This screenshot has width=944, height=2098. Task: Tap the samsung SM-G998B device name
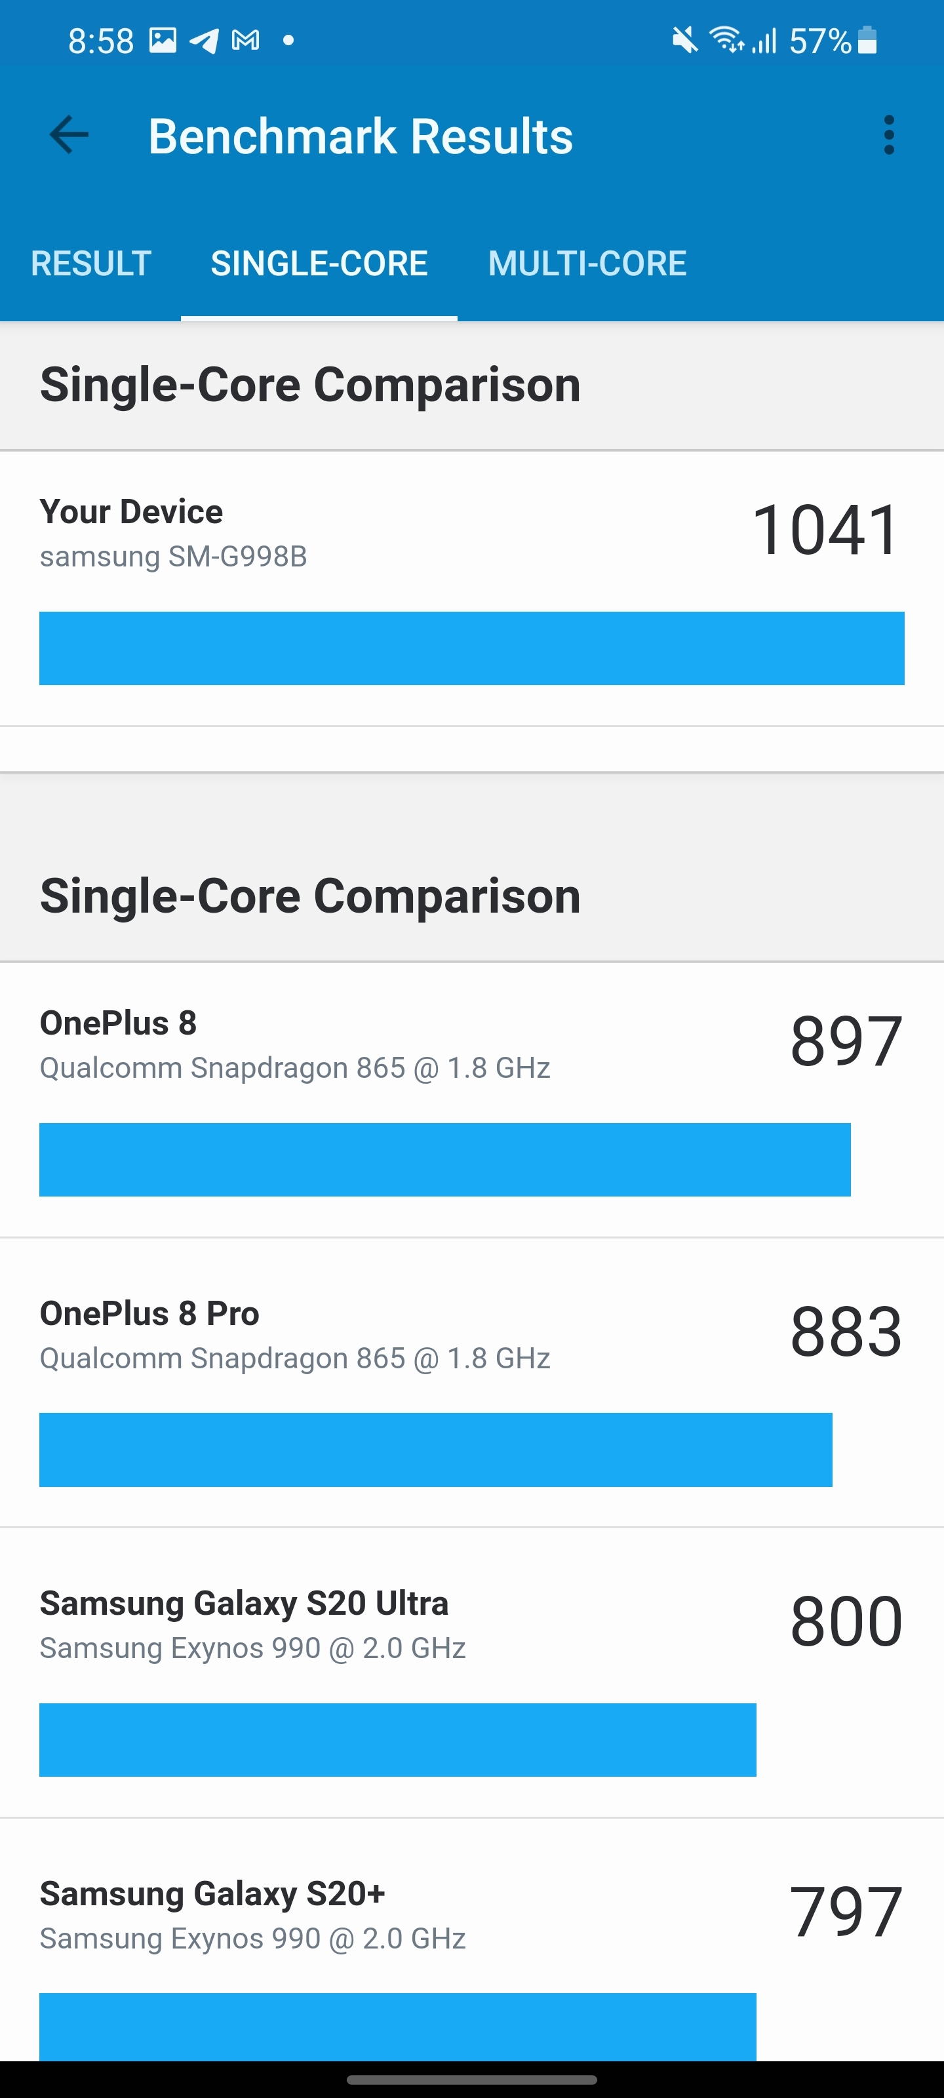(x=172, y=557)
